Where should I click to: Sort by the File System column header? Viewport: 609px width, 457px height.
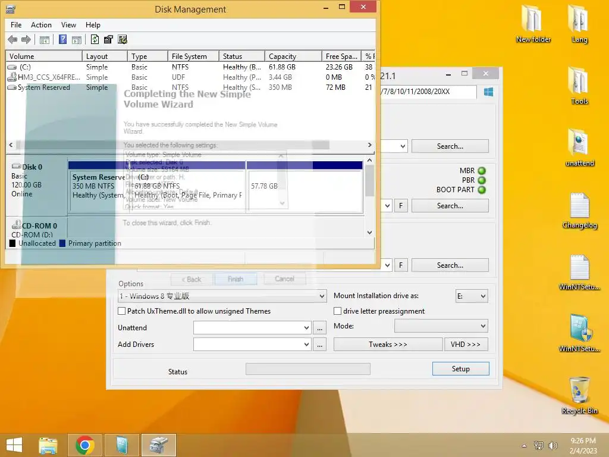(x=193, y=57)
